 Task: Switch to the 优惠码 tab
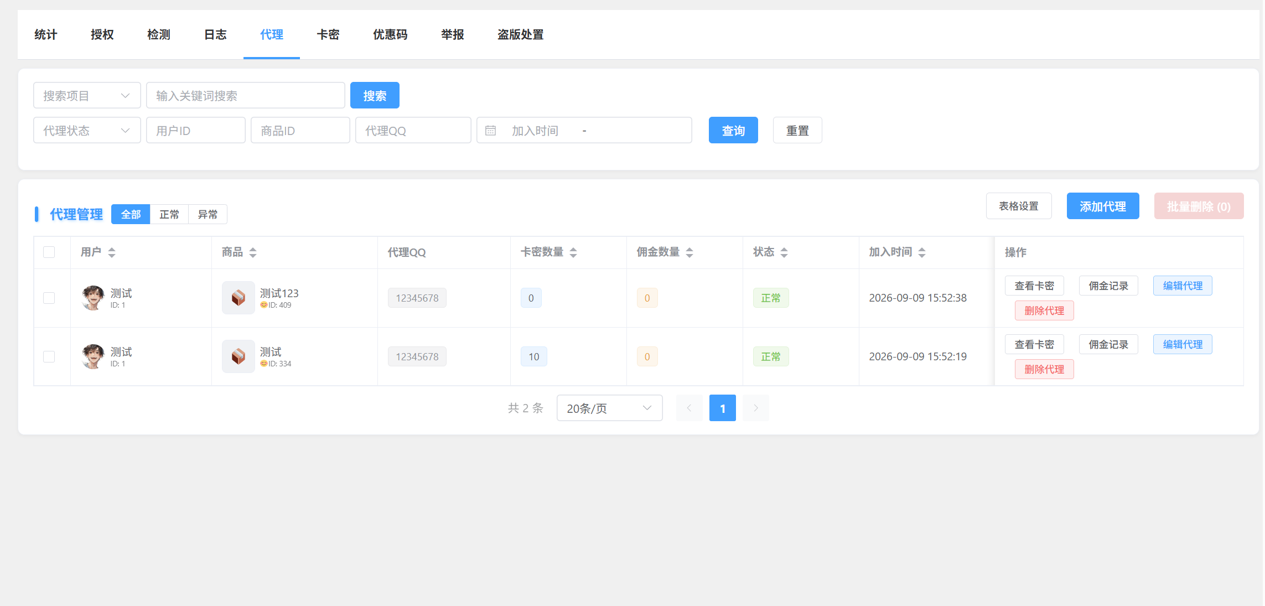pos(390,34)
